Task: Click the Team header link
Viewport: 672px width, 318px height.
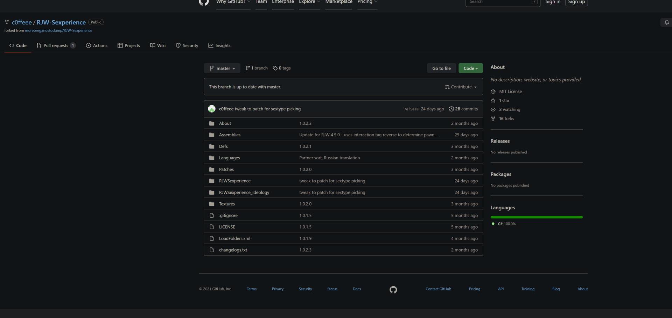Action: click(x=261, y=2)
